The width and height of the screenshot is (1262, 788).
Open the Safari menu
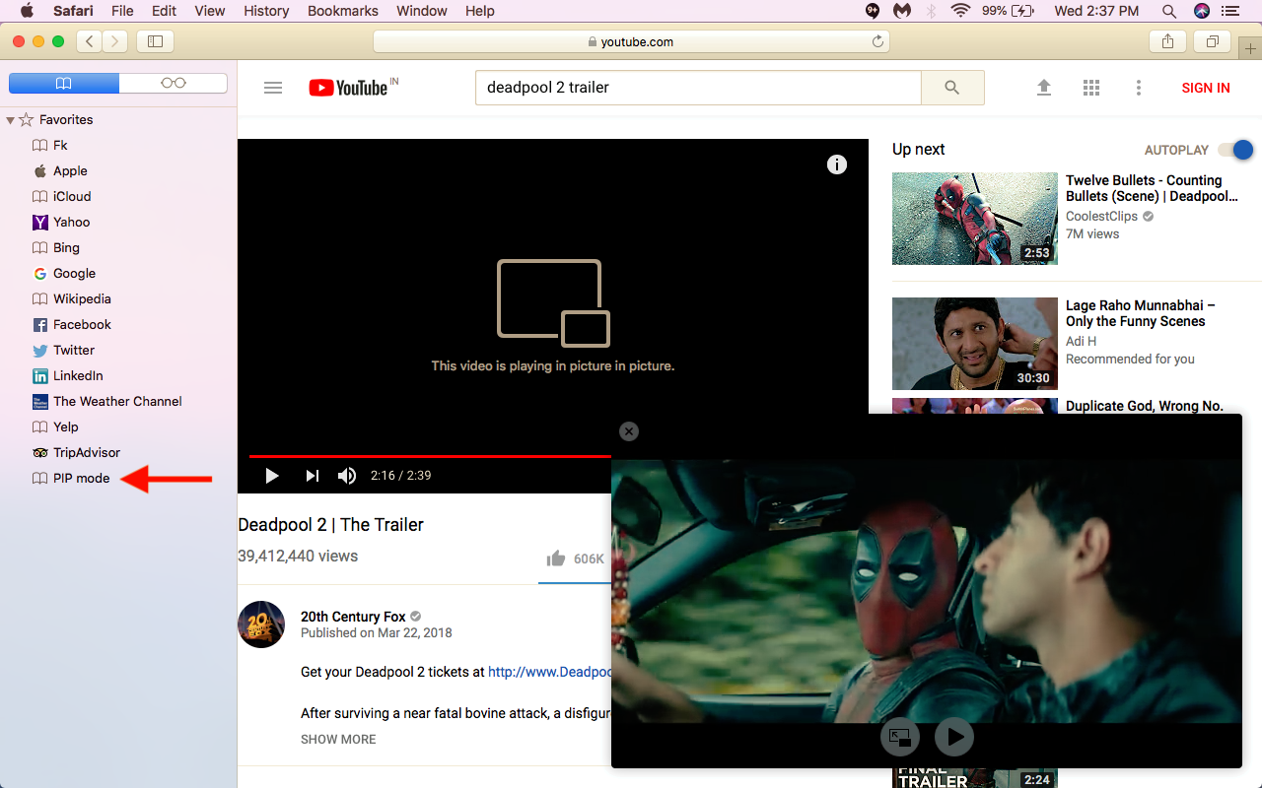click(73, 11)
